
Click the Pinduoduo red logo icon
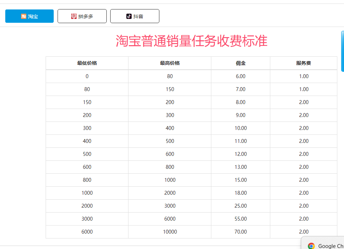pos(74,16)
